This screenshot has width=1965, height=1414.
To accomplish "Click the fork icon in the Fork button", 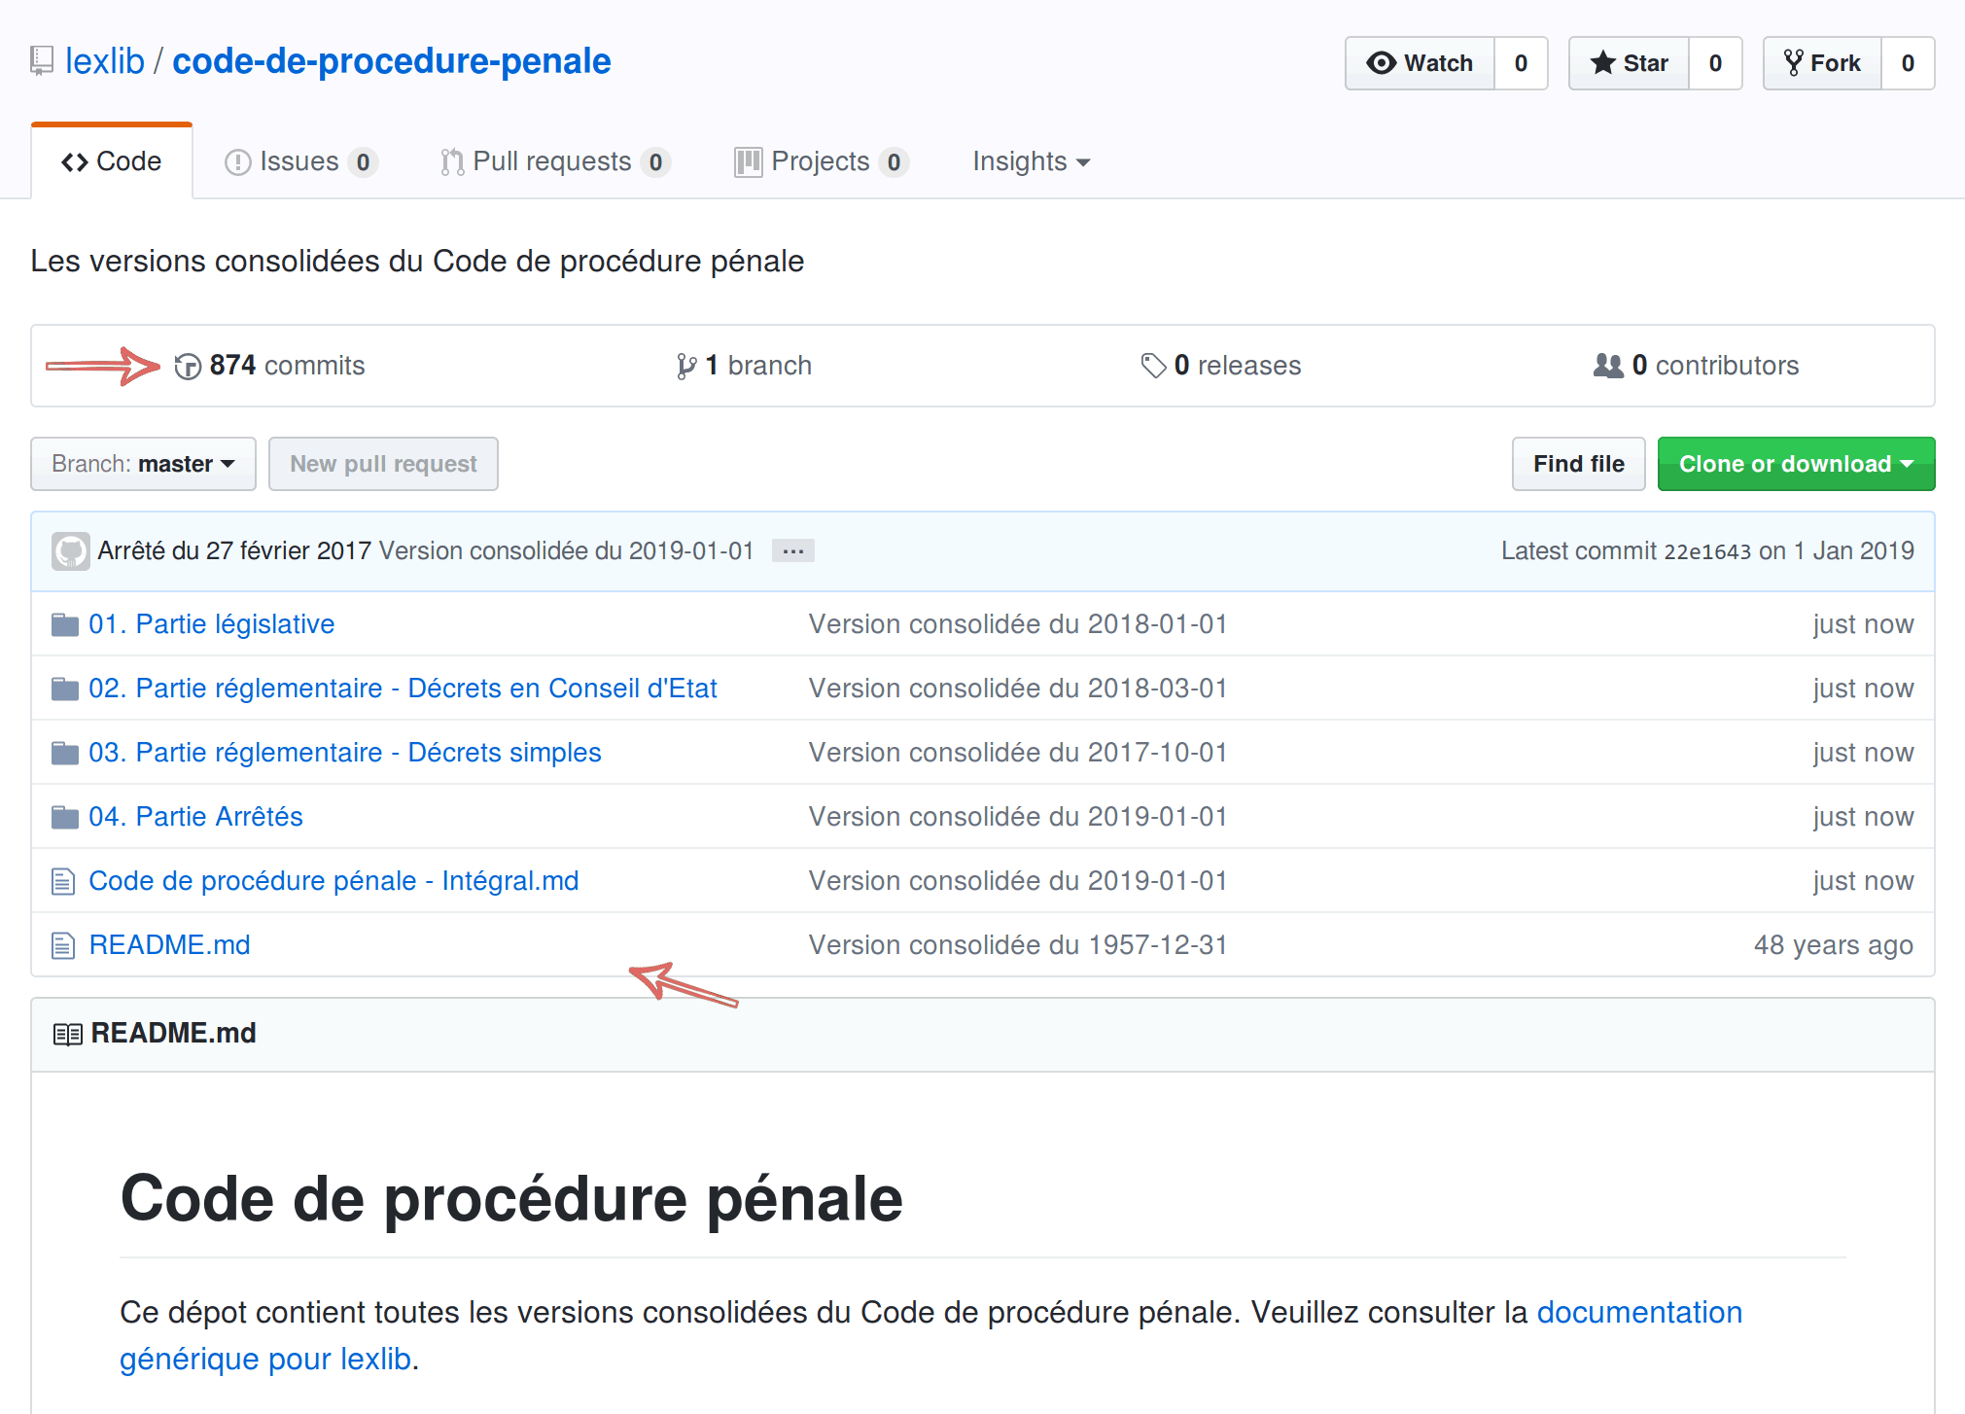I will [1794, 63].
